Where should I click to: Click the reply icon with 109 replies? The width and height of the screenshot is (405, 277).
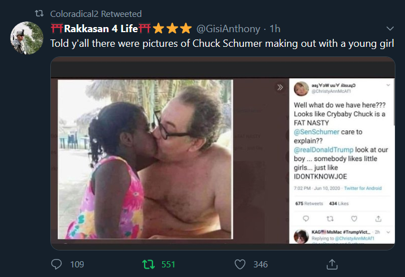[x=56, y=264]
